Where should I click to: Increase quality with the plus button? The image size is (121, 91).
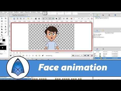click(x=82, y=18)
